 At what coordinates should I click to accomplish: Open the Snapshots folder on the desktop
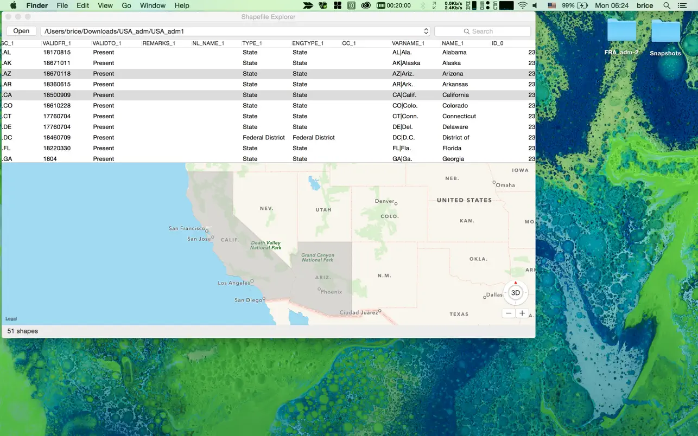[665, 31]
